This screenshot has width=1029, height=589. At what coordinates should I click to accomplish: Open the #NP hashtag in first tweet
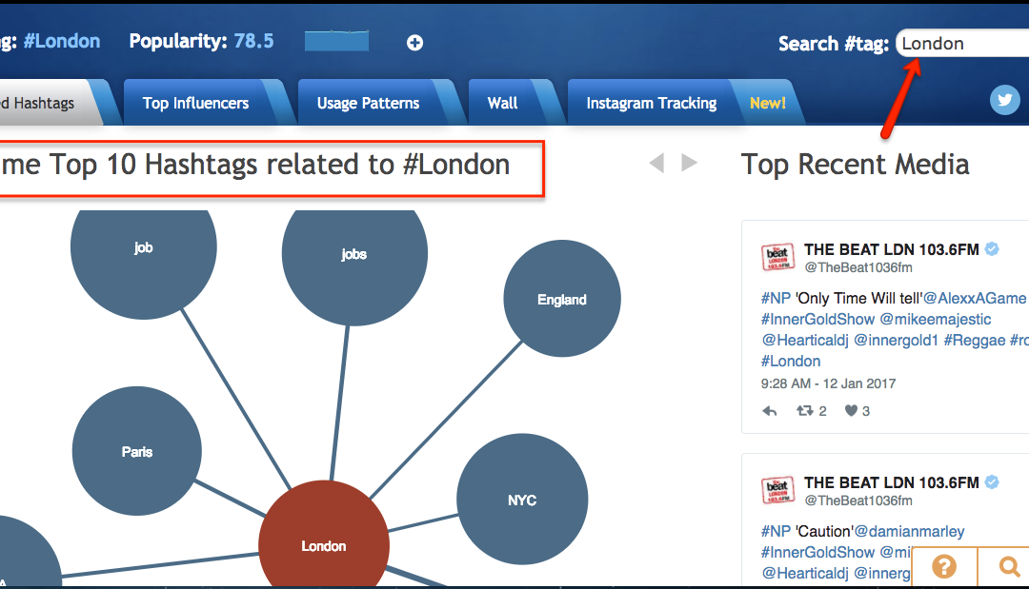pos(776,298)
